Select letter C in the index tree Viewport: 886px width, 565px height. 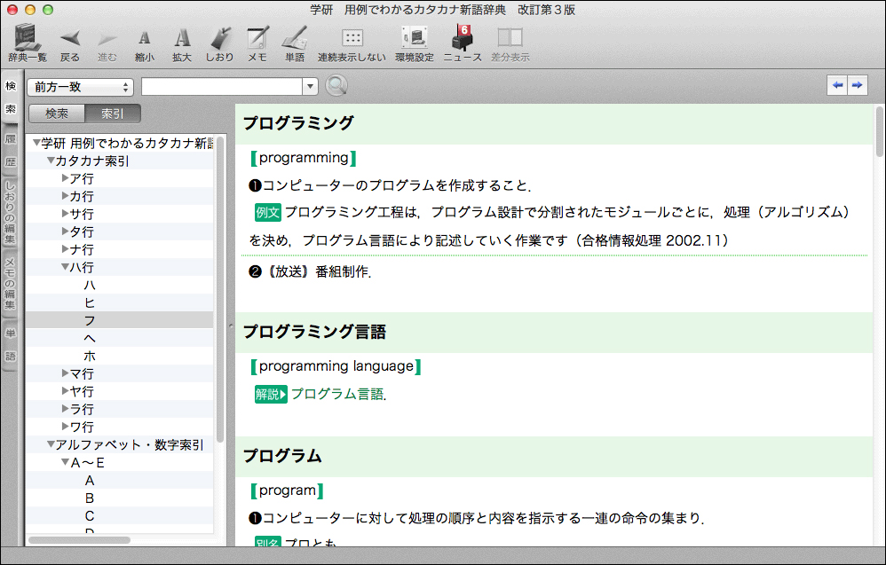click(90, 516)
